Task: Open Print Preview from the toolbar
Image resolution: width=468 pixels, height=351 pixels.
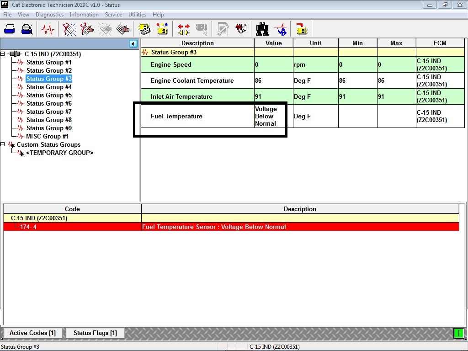Action: coord(27,29)
